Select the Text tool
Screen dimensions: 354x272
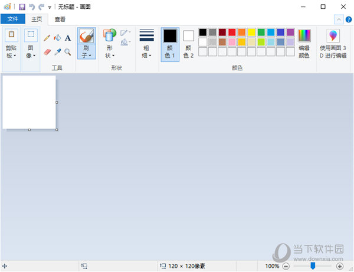click(68, 38)
